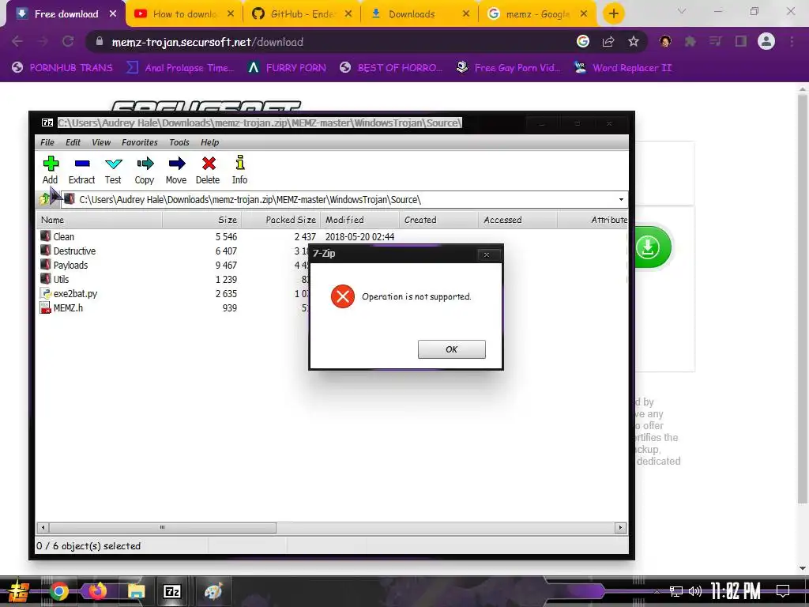This screenshot has width=809, height=607.
Task: Sort by the Packed Size column header
Action: click(x=280, y=220)
